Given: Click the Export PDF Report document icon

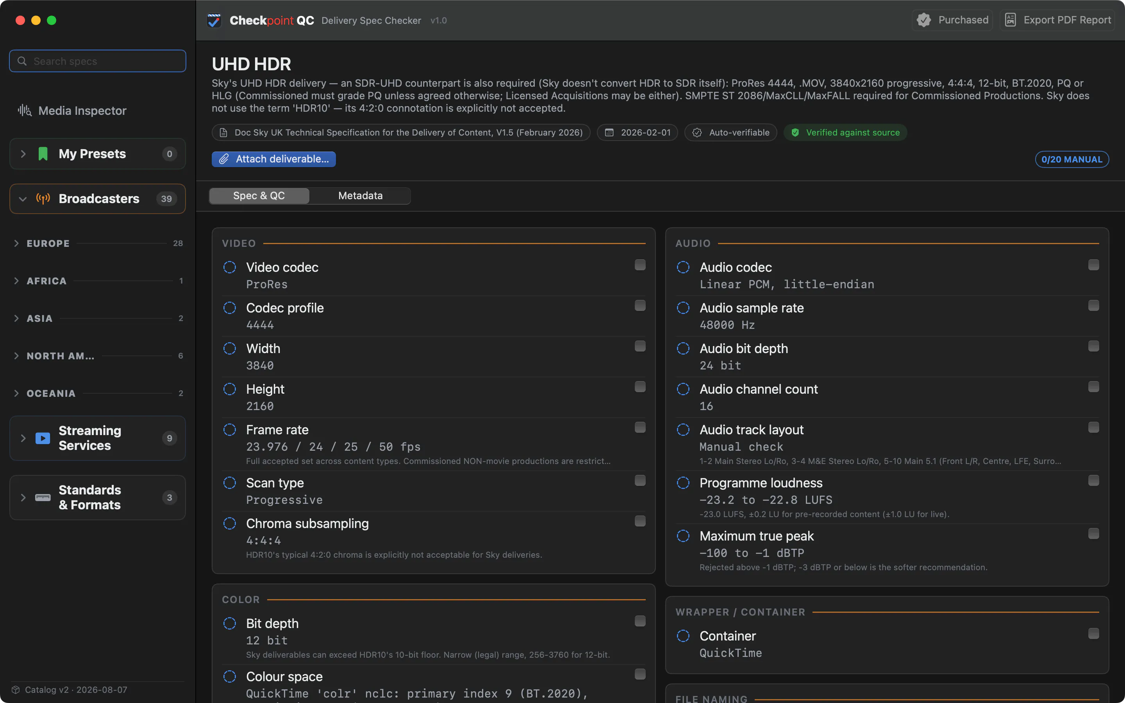Looking at the screenshot, I should point(1010,20).
